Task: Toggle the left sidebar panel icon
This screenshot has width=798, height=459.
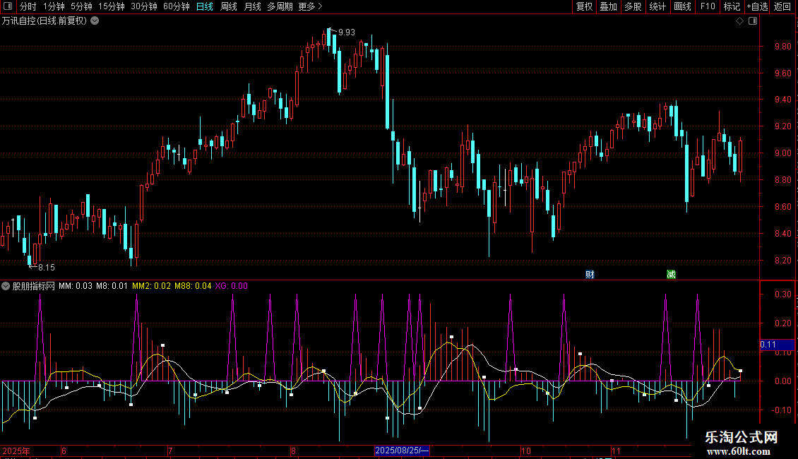Action: click(x=8, y=6)
